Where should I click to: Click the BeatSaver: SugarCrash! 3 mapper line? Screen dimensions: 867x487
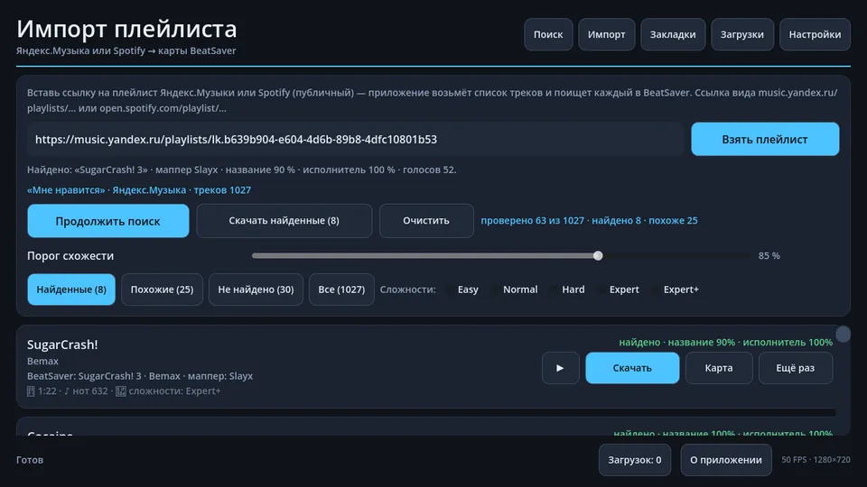pos(140,376)
